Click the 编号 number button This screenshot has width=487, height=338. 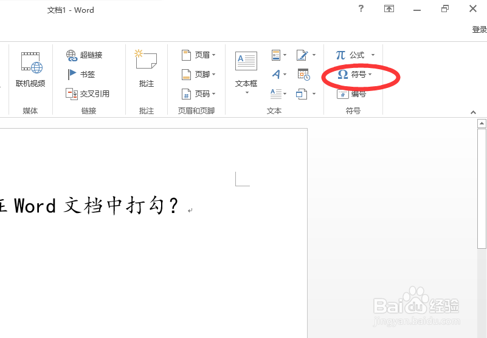351,94
